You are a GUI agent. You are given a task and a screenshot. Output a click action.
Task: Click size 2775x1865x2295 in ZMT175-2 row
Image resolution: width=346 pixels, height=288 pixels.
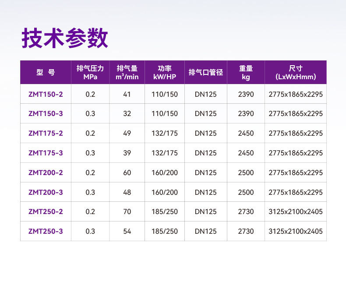(x=296, y=133)
